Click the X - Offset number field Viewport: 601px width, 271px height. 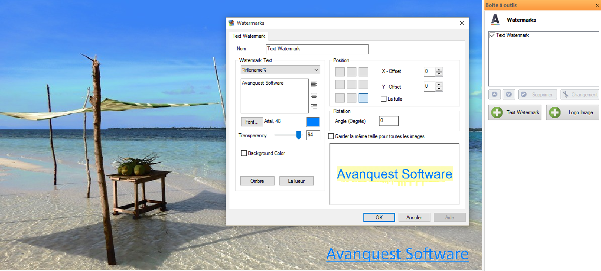click(430, 72)
